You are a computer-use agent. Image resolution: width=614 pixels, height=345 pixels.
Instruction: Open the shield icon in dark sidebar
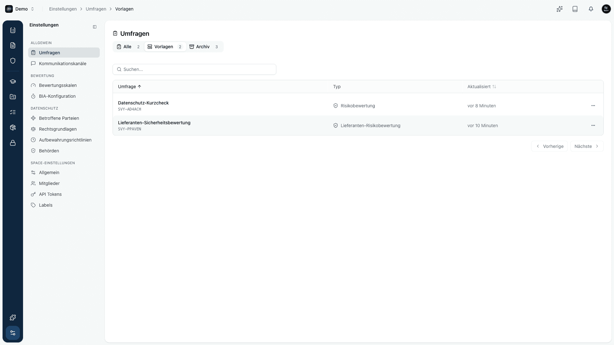tap(13, 61)
